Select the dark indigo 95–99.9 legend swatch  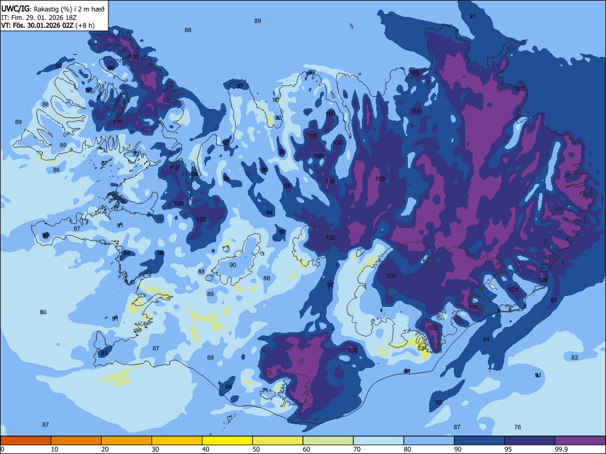(530, 441)
